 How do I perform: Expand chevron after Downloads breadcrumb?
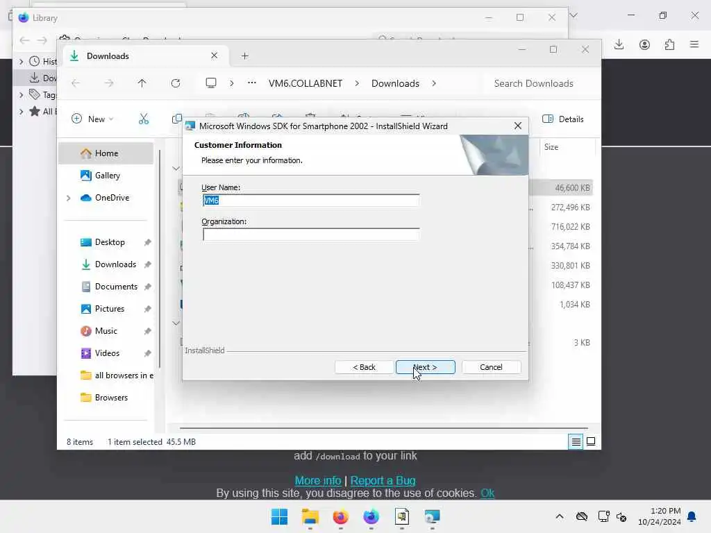tap(434, 83)
